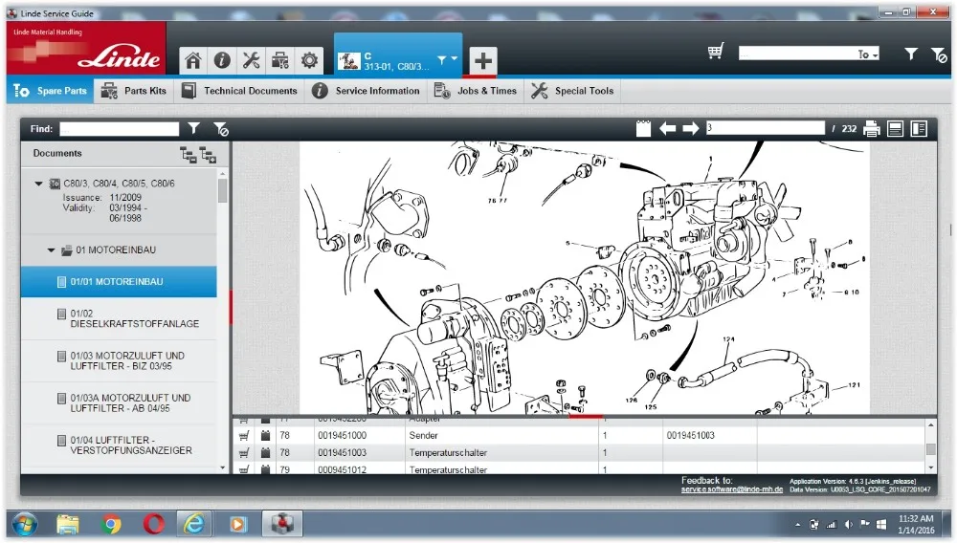Clear the Find filter with the crossed funnel
The image size is (957, 543).
(221, 129)
